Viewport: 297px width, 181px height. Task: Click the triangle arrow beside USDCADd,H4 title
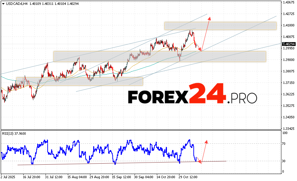click(3, 3)
